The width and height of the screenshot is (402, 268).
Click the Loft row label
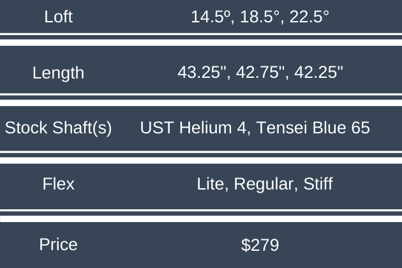coord(58,17)
